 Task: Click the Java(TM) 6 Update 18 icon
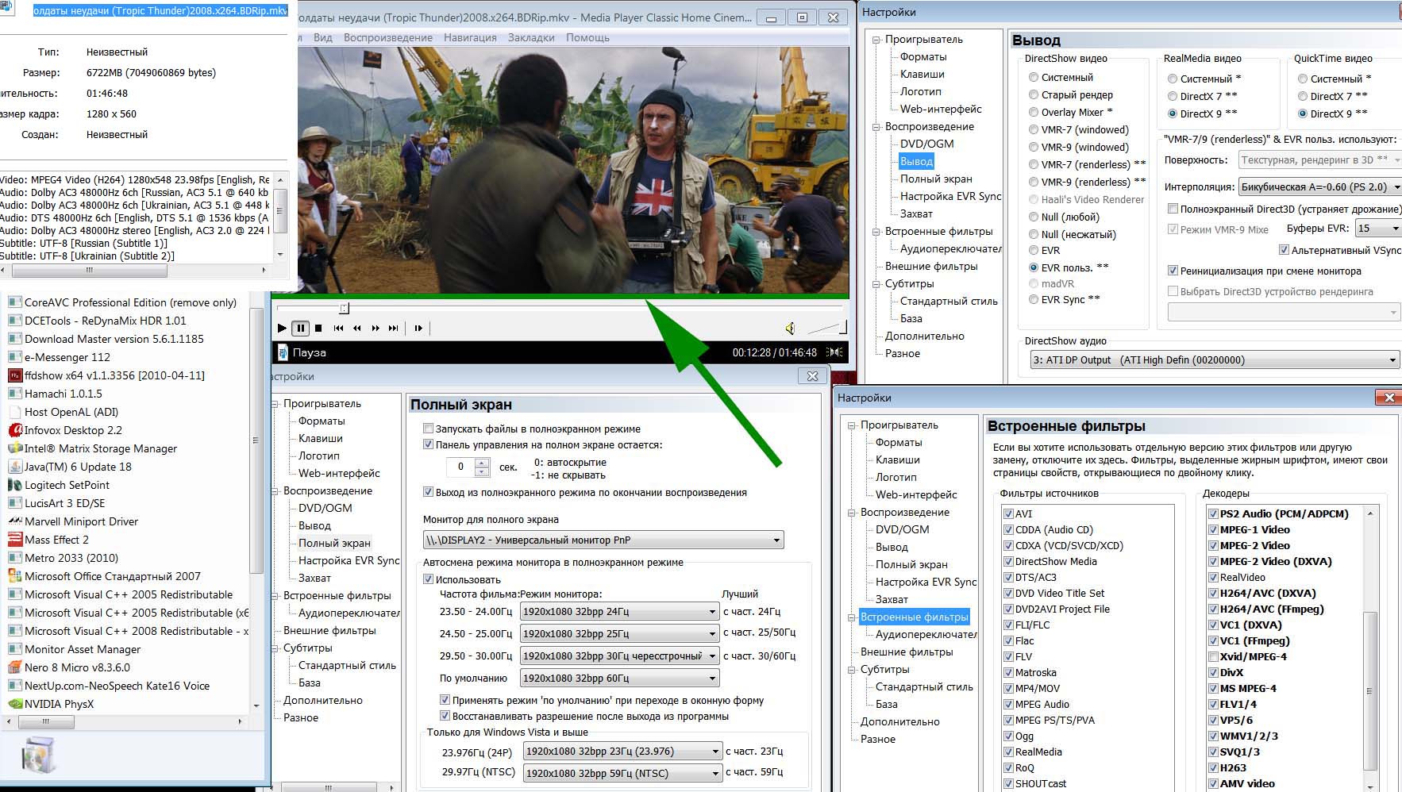point(14,467)
